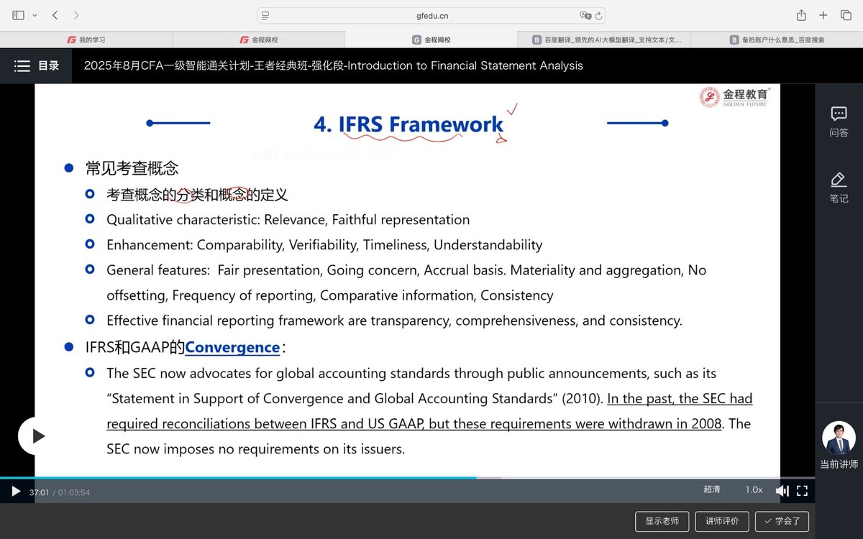Click the gfedu.cn address bar
This screenshot has width=863, height=539.
(431, 15)
